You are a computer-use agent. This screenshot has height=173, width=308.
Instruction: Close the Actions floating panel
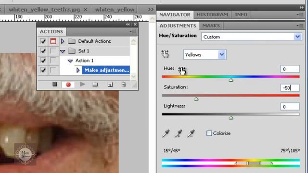coord(135,25)
